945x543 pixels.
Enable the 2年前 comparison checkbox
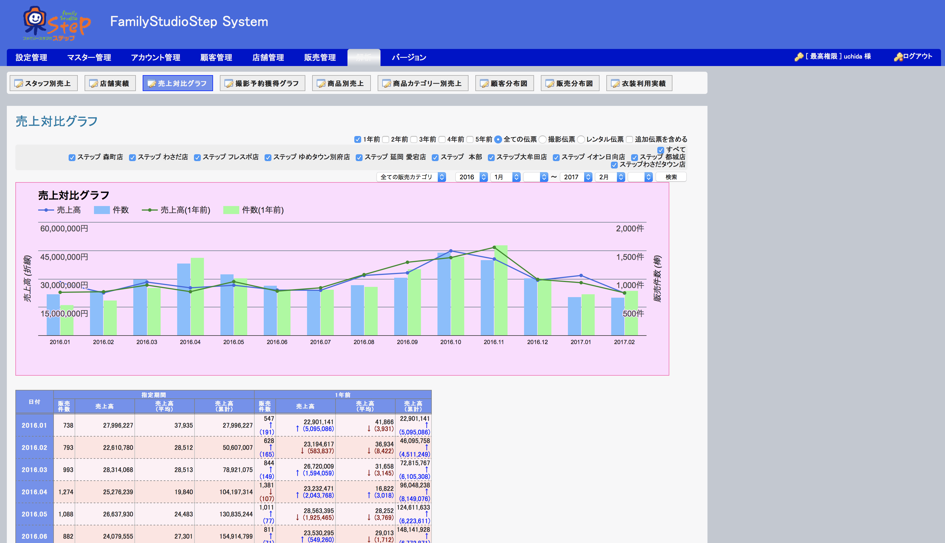coord(386,139)
